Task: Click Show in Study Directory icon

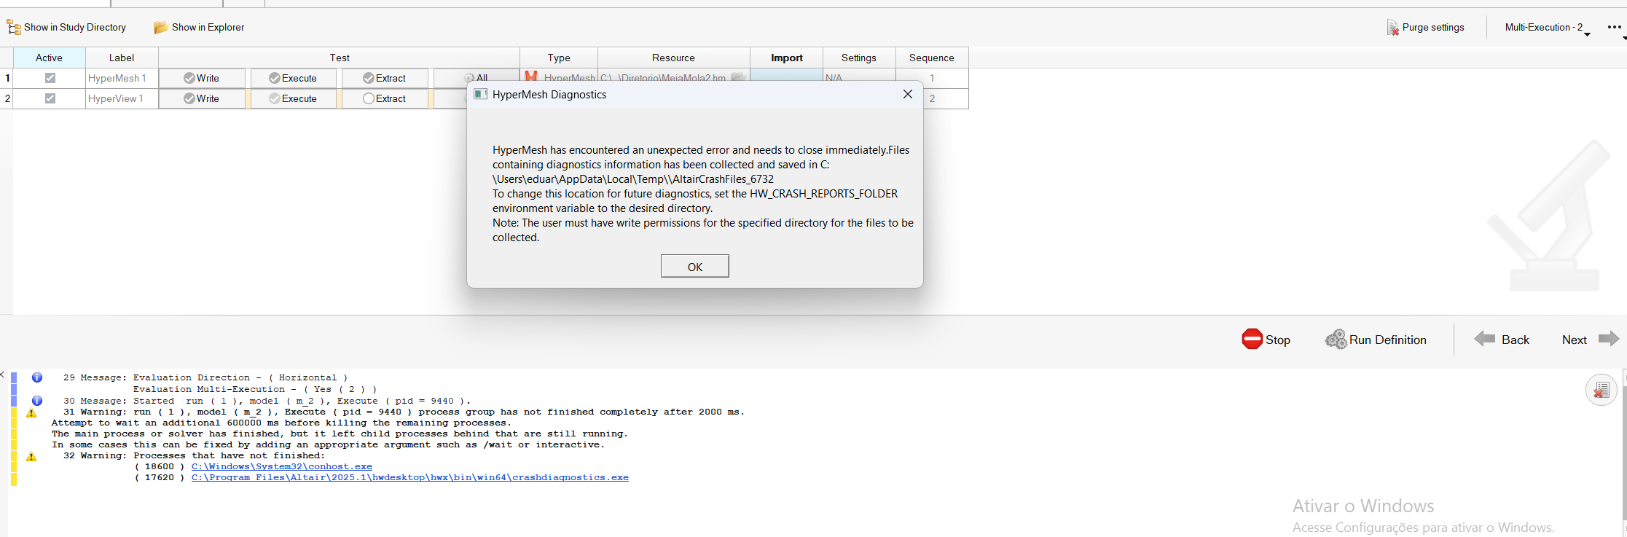Action: (14, 28)
